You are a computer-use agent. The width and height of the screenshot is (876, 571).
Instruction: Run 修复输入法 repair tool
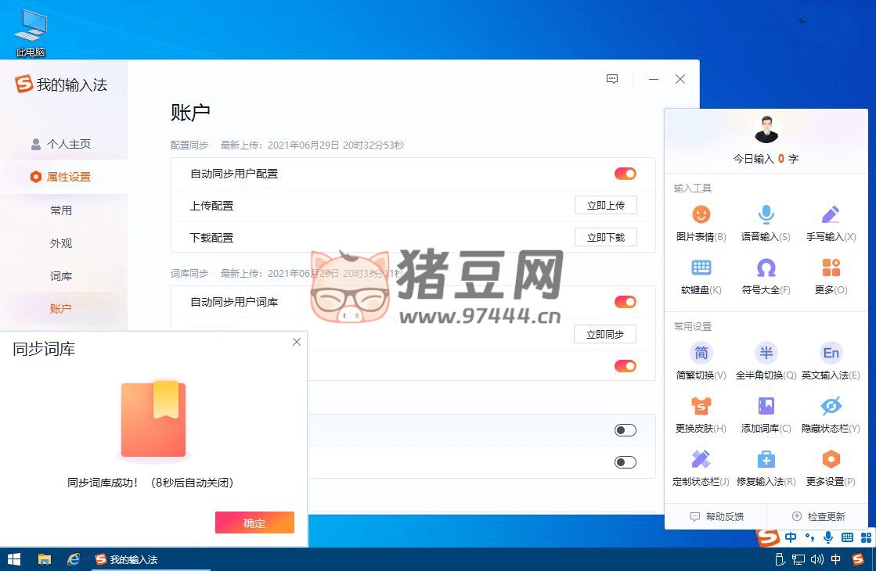[x=766, y=468]
